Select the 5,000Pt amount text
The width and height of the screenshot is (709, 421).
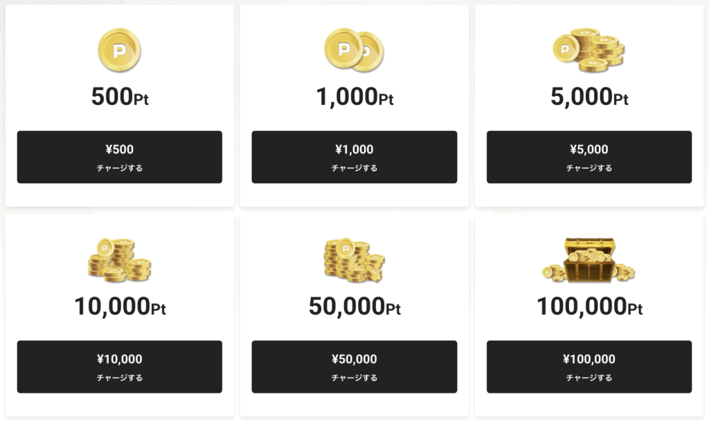(x=589, y=97)
